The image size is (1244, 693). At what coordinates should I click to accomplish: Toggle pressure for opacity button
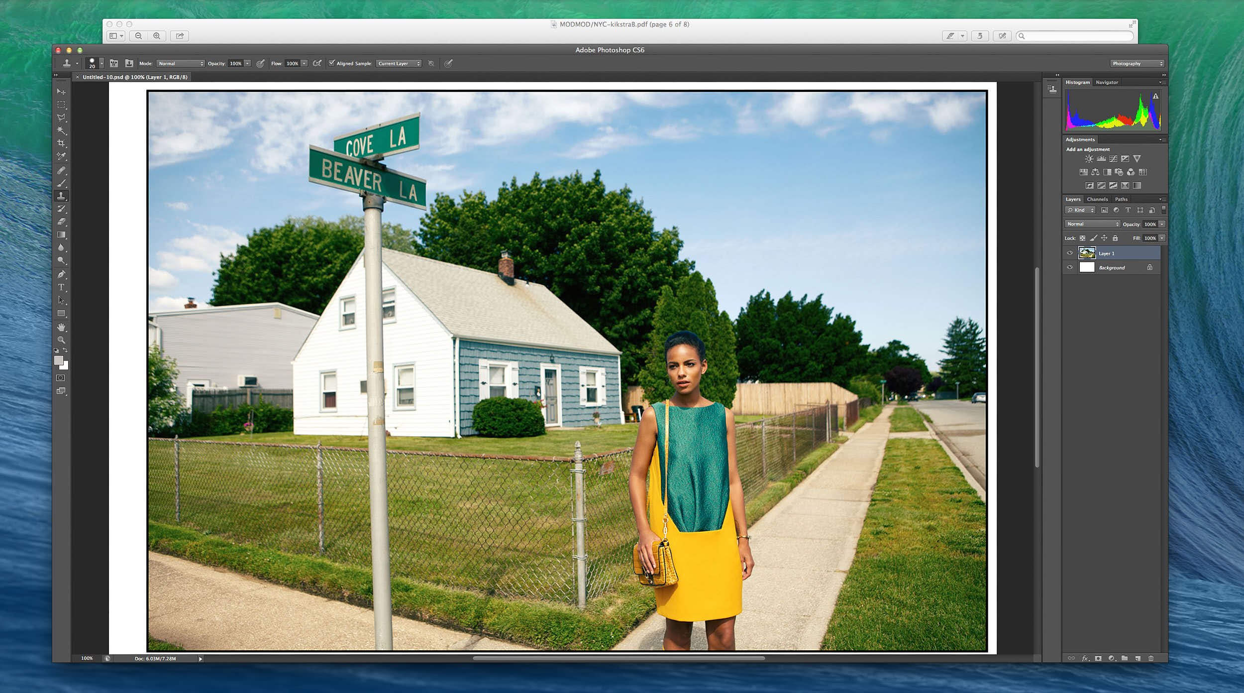260,63
